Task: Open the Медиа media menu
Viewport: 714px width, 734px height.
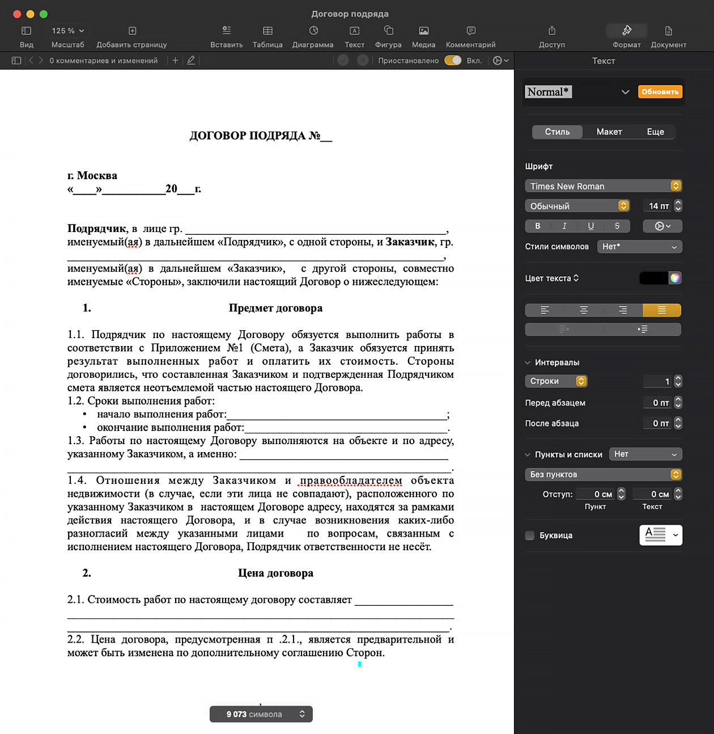Action: (424, 31)
